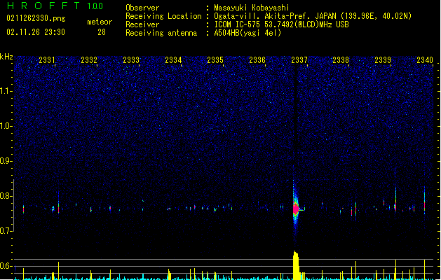
Task: Click the 0.8 kHz axis label
Action: click(6, 196)
